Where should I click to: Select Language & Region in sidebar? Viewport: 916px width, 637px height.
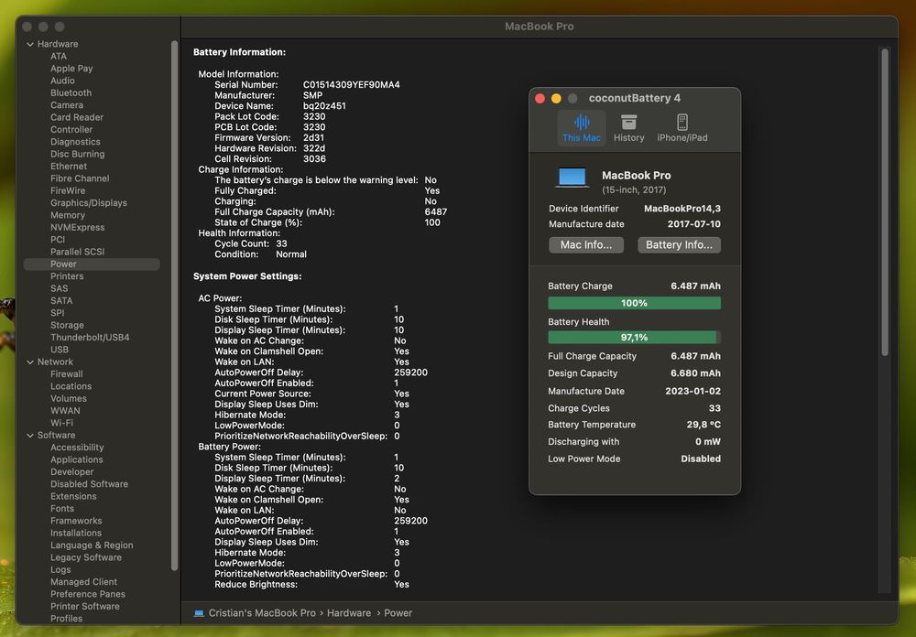(x=92, y=545)
